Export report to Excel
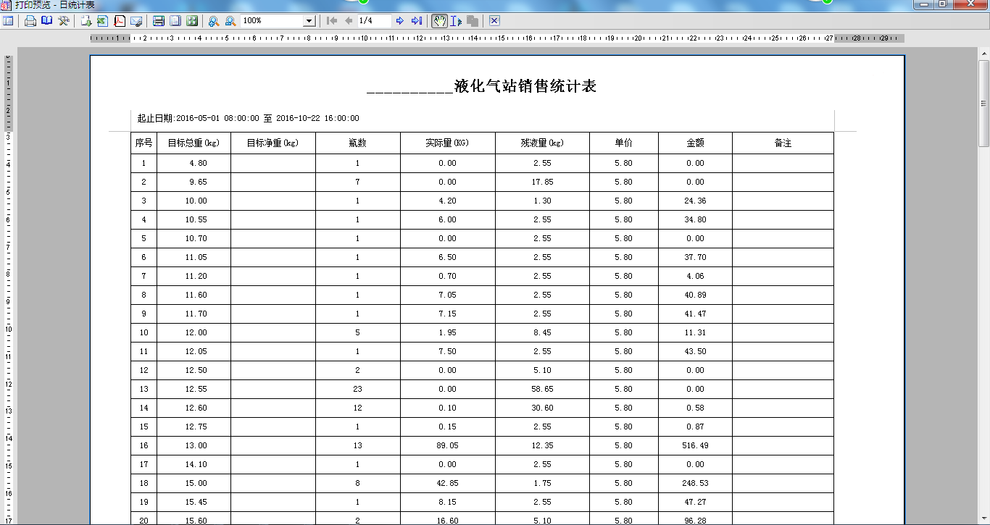 point(102,21)
